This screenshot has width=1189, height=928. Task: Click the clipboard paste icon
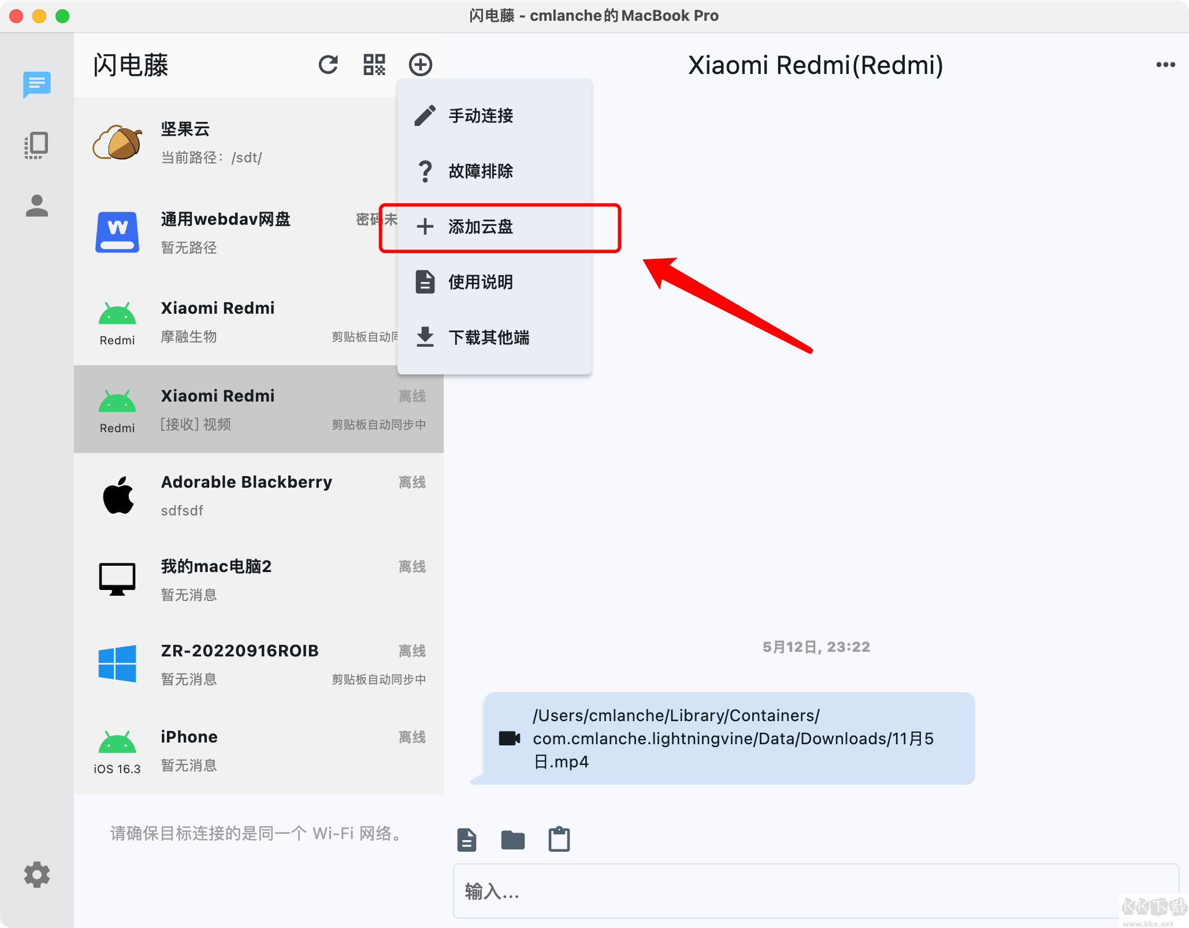click(x=559, y=840)
